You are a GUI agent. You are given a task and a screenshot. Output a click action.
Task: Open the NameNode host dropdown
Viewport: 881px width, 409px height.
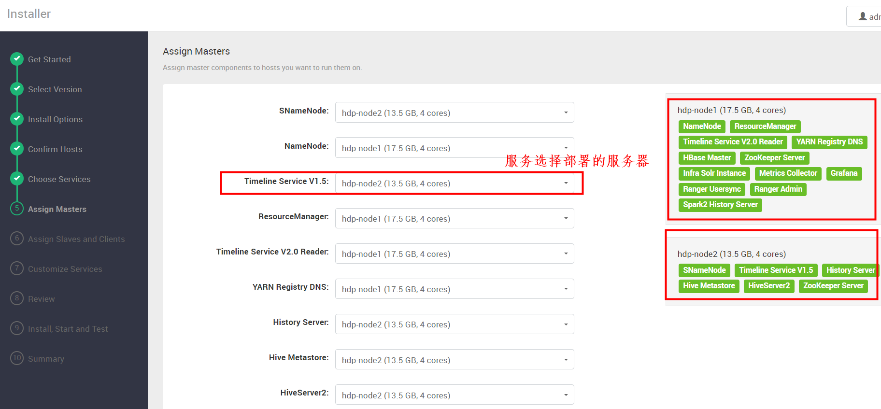click(x=455, y=148)
